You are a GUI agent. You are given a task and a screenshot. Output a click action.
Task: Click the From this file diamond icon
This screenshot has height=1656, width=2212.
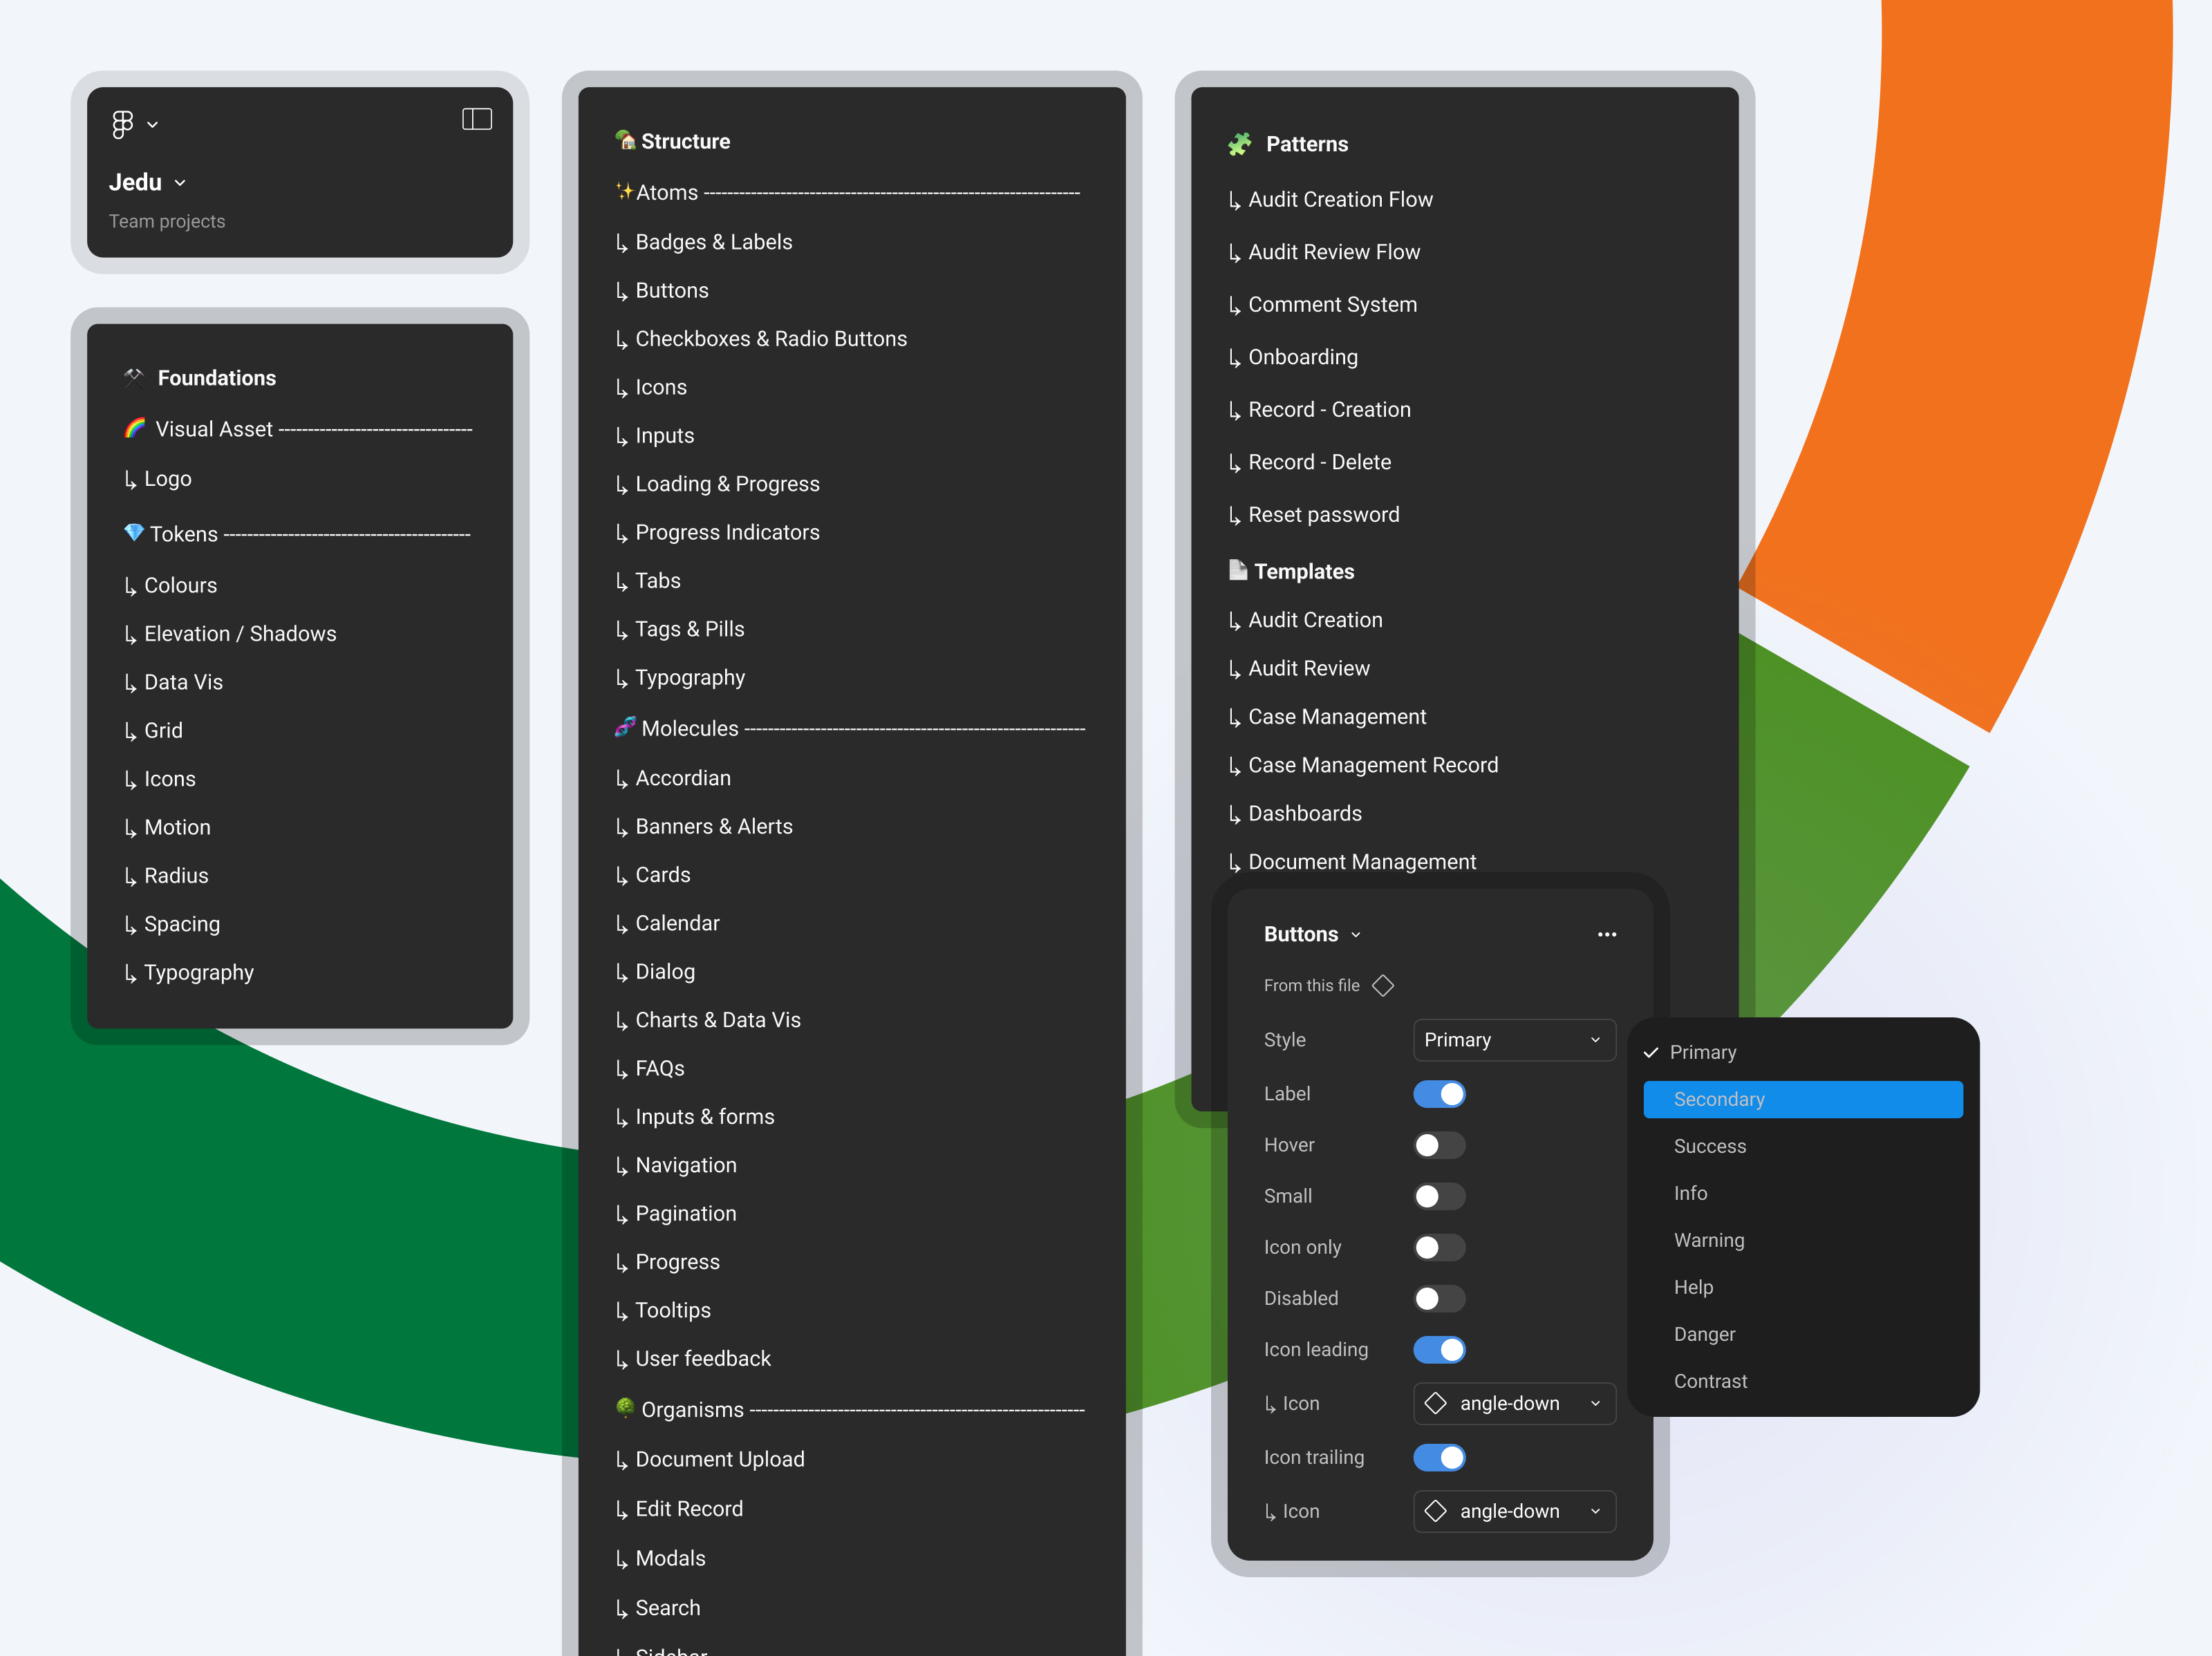click(1383, 986)
